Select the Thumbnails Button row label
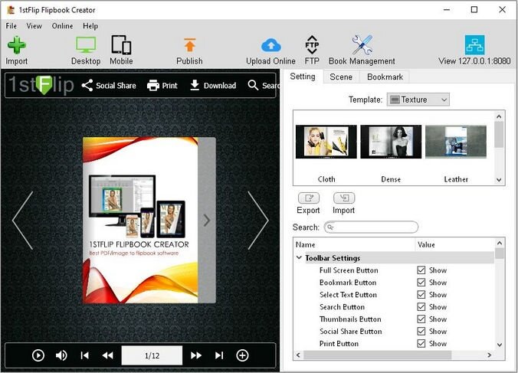This screenshot has height=373, width=518. click(x=350, y=319)
